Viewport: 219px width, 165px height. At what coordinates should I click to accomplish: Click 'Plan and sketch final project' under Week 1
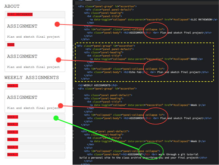(x=33, y=108)
